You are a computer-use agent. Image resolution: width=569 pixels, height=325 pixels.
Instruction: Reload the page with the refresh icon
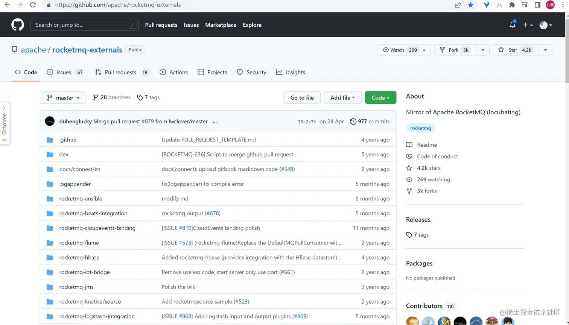33,5
